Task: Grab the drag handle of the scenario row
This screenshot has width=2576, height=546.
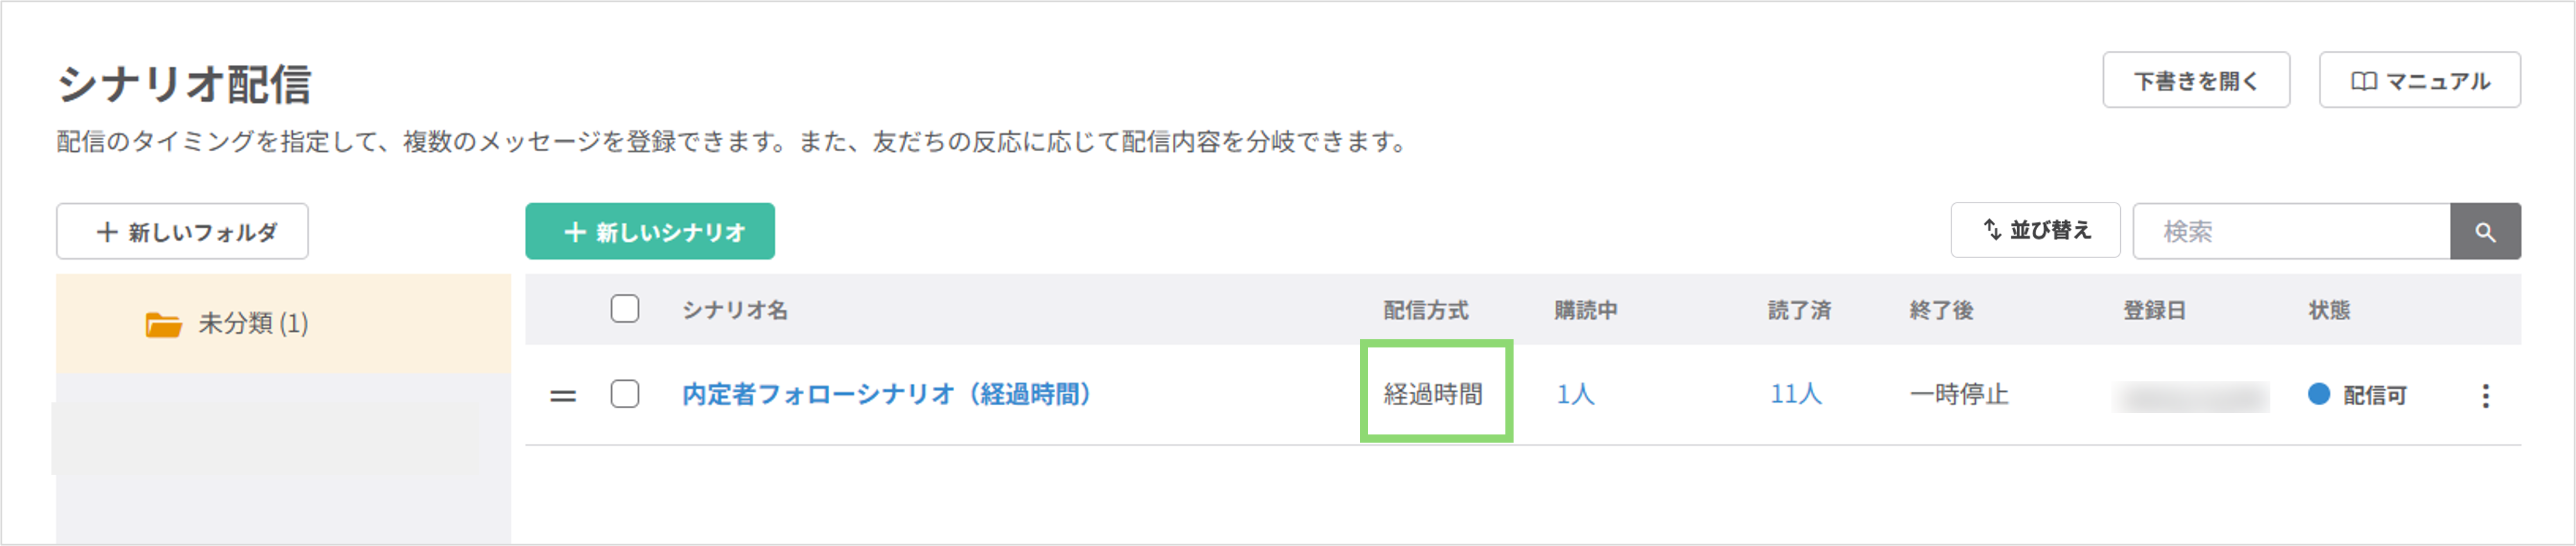Action: [x=563, y=396]
